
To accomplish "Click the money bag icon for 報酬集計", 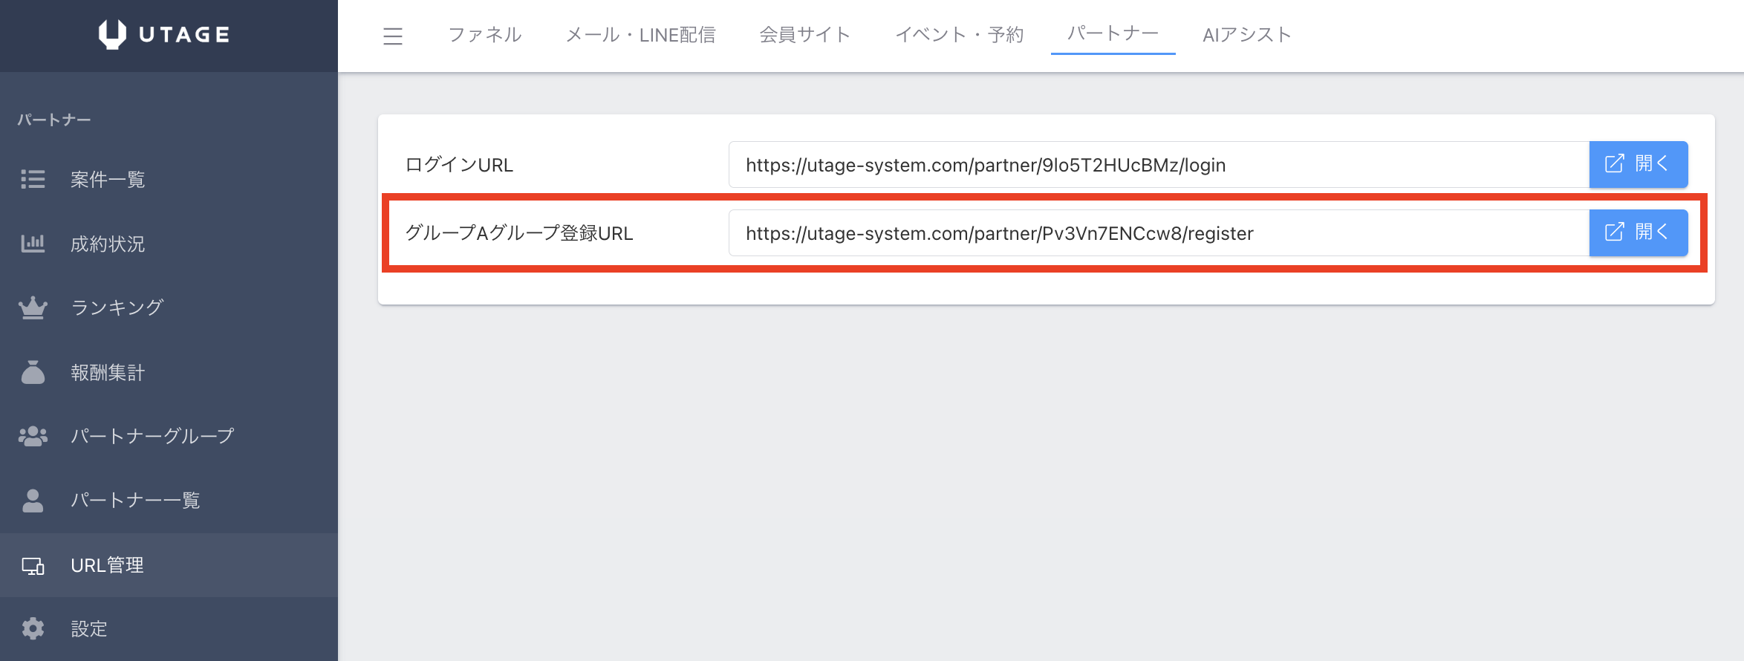I will point(33,372).
